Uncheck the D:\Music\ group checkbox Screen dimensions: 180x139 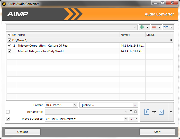click(x=9, y=40)
